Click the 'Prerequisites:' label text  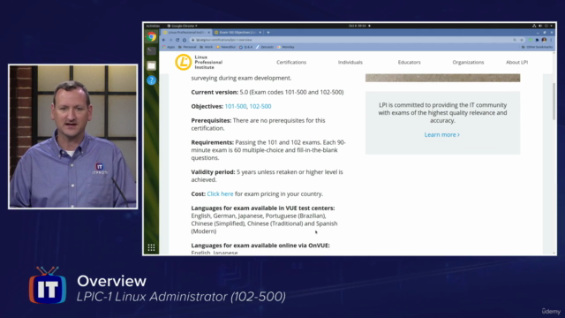(211, 120)
